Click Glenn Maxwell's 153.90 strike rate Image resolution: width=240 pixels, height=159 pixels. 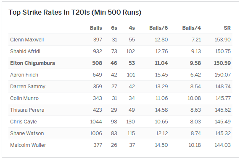(222, 40)
